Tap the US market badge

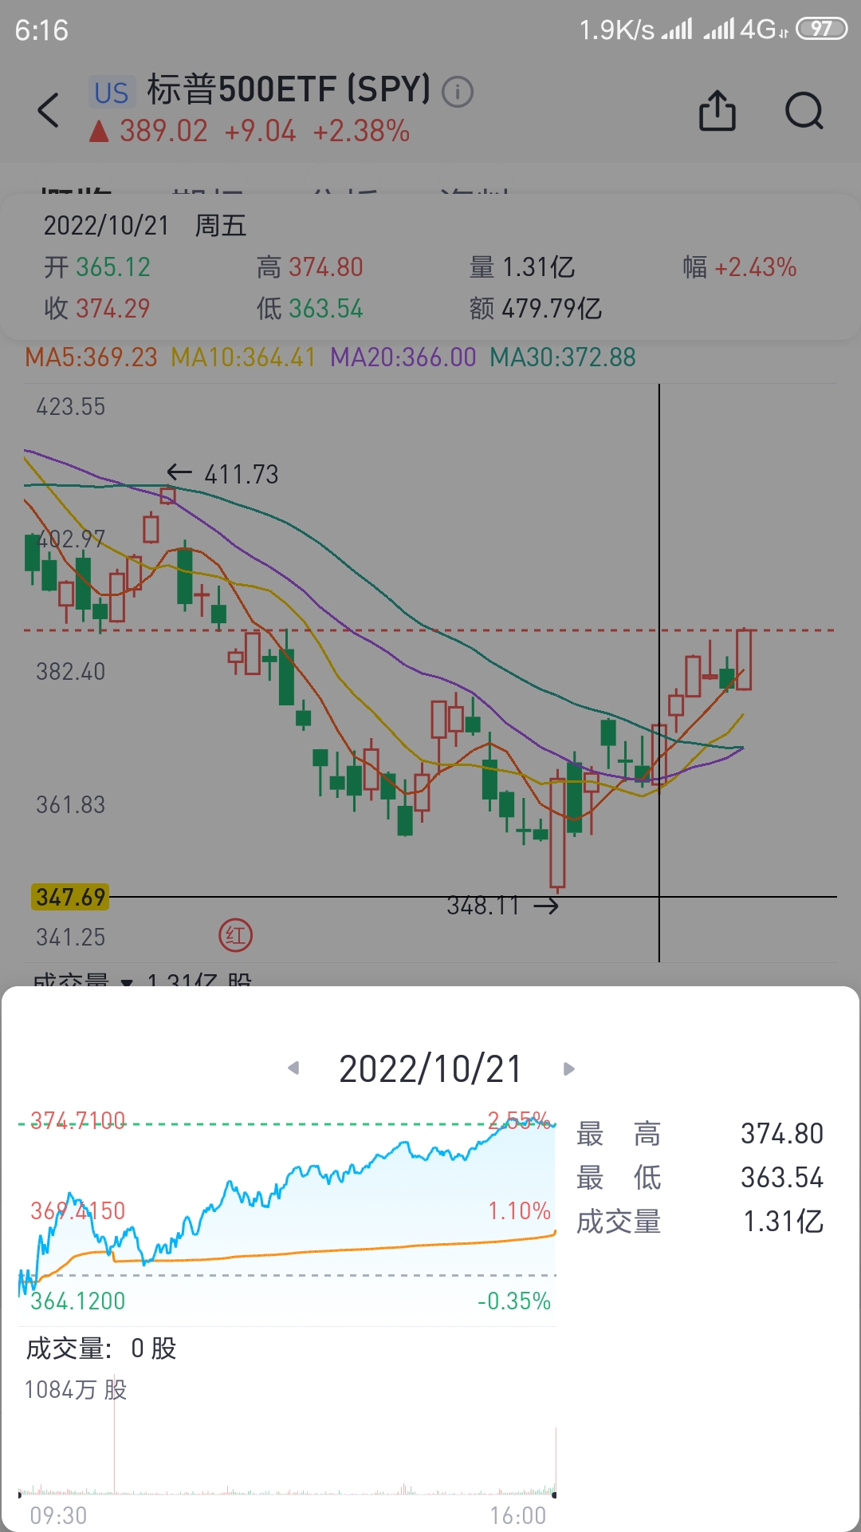click(112, 93)
